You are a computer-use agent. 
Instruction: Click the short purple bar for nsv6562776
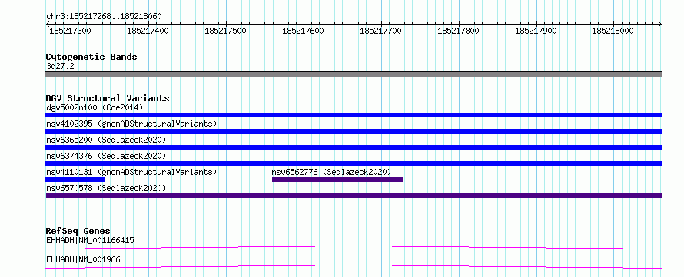(337, 180)
